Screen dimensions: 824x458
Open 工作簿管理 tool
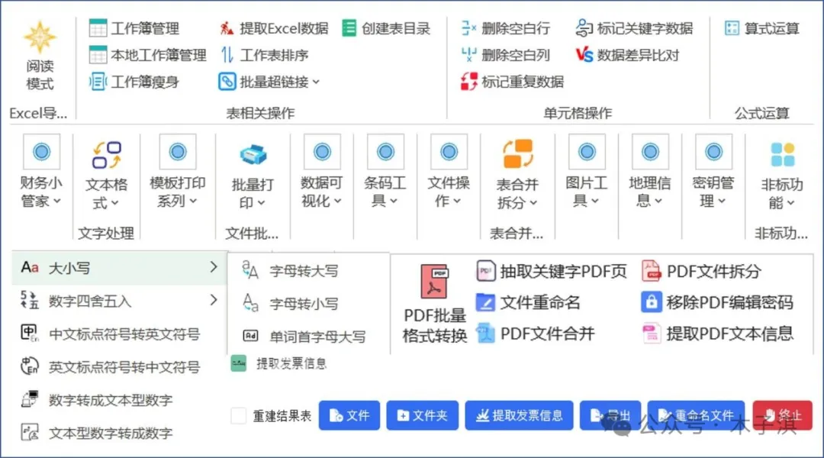point(134,29)
